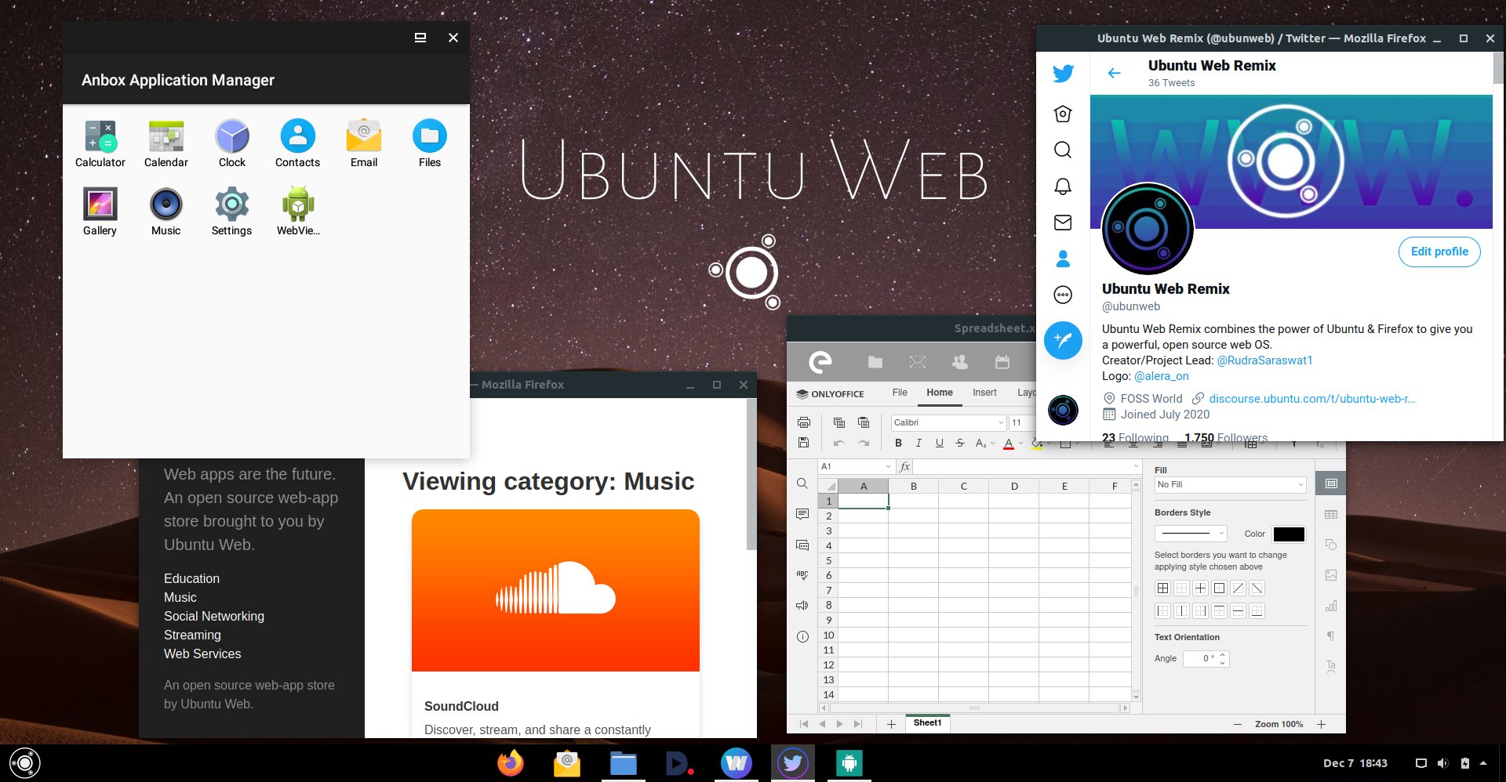Click the Twitter bird logo
This screenshot has height=782, width=1506.
[1063, 74]
